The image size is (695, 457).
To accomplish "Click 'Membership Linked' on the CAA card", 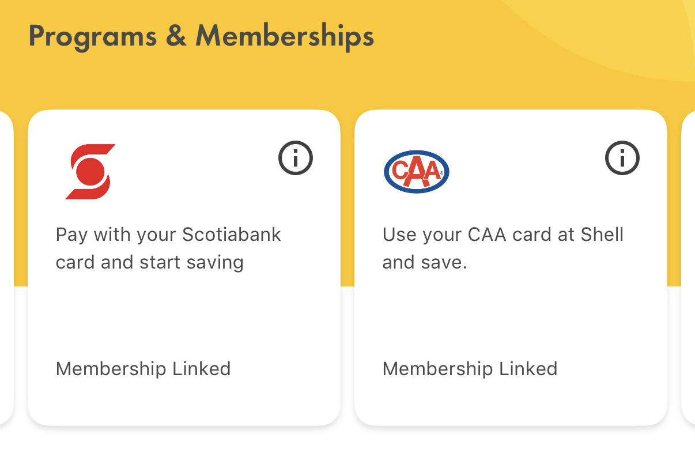I will [x=470, y=369].
